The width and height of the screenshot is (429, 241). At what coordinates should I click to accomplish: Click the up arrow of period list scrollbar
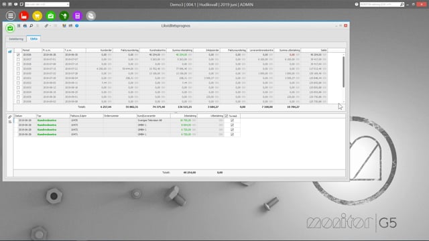pos(343,55)
